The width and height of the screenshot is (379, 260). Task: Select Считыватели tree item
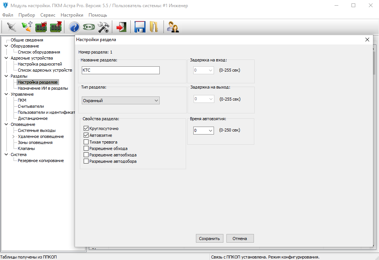coord(31,106)
